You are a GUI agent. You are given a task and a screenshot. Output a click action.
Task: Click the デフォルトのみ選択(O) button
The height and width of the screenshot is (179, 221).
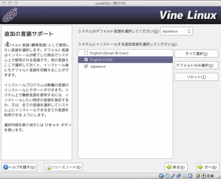(196, 65)
